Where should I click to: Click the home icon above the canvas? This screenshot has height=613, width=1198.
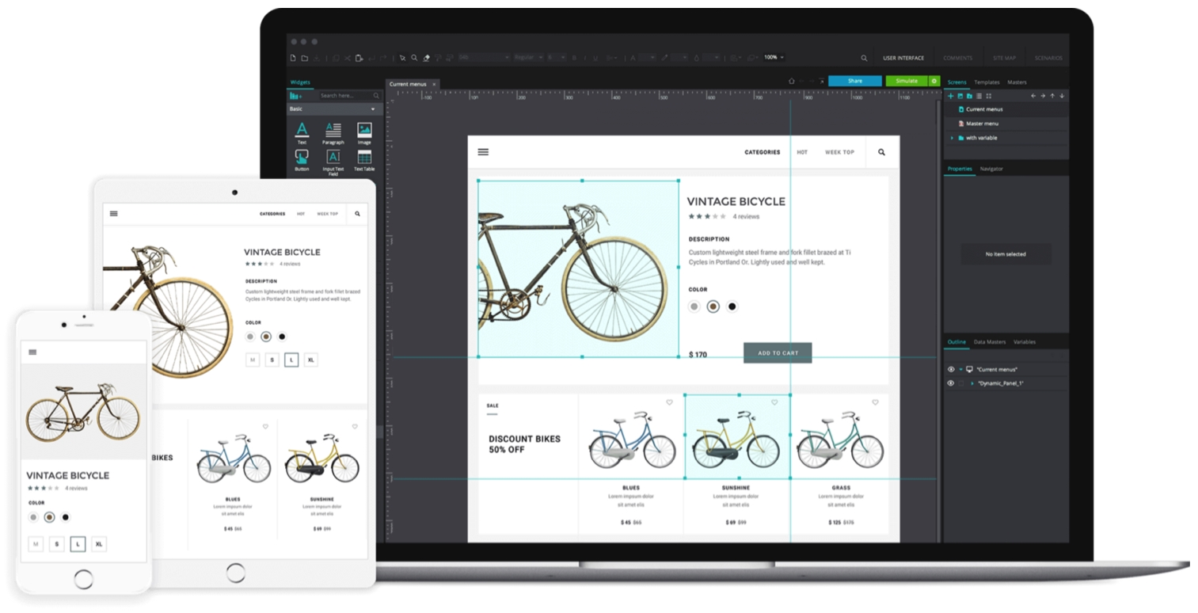click(791, 81)
